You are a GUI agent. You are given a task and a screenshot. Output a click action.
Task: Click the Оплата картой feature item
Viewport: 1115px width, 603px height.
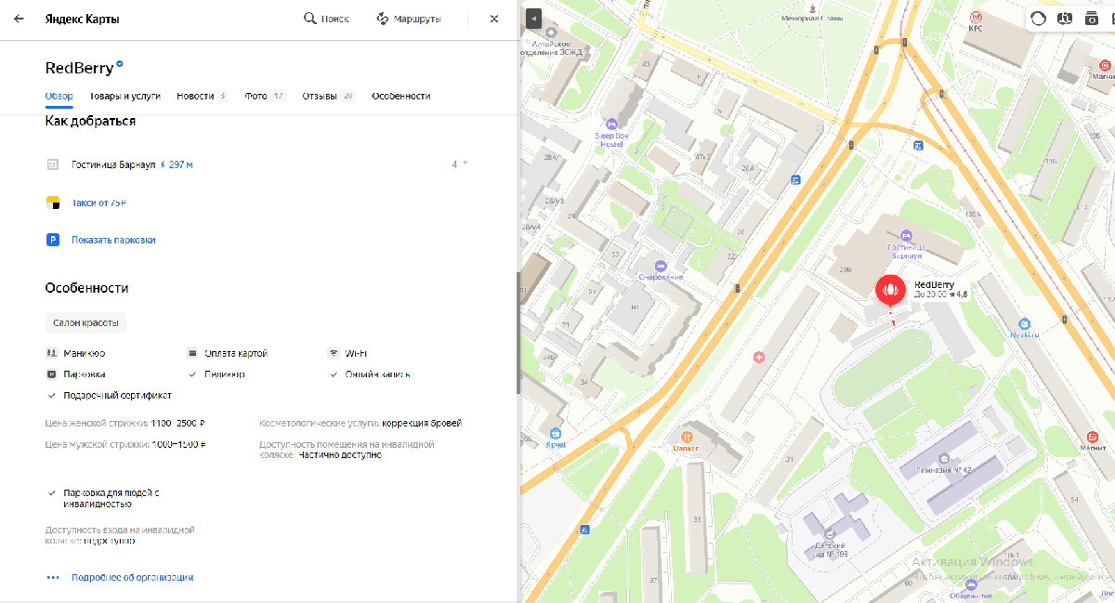click(x=228, y=353)
